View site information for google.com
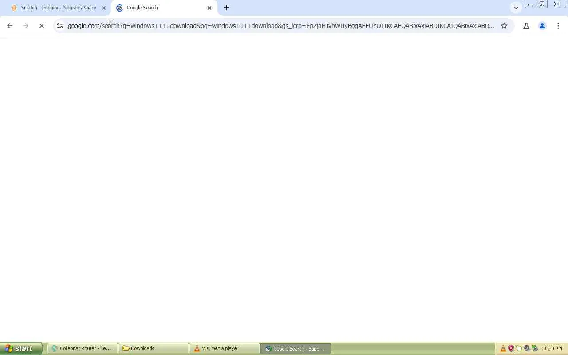 coord(60,26)
